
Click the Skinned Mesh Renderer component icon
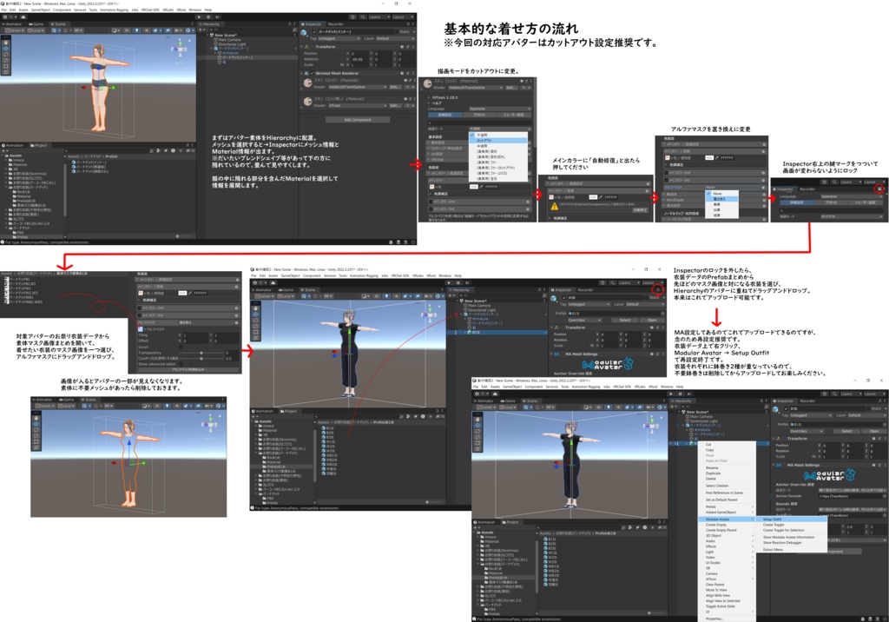[306, 74]
